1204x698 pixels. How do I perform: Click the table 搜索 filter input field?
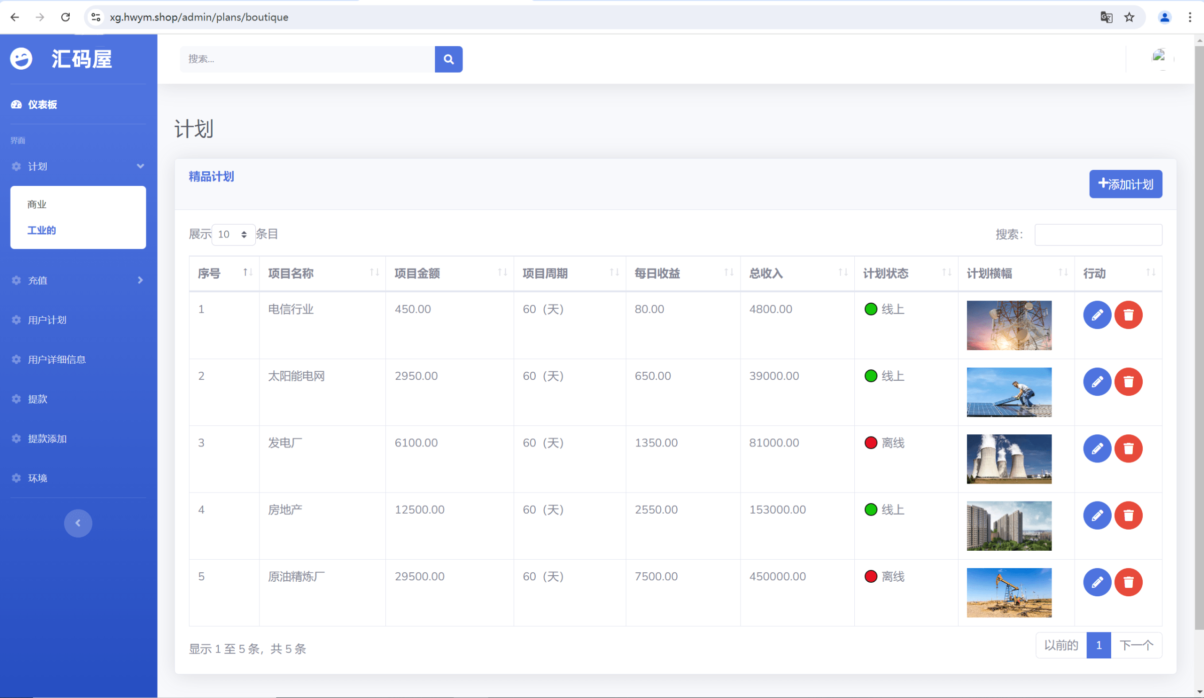(x=1098, y=235)
